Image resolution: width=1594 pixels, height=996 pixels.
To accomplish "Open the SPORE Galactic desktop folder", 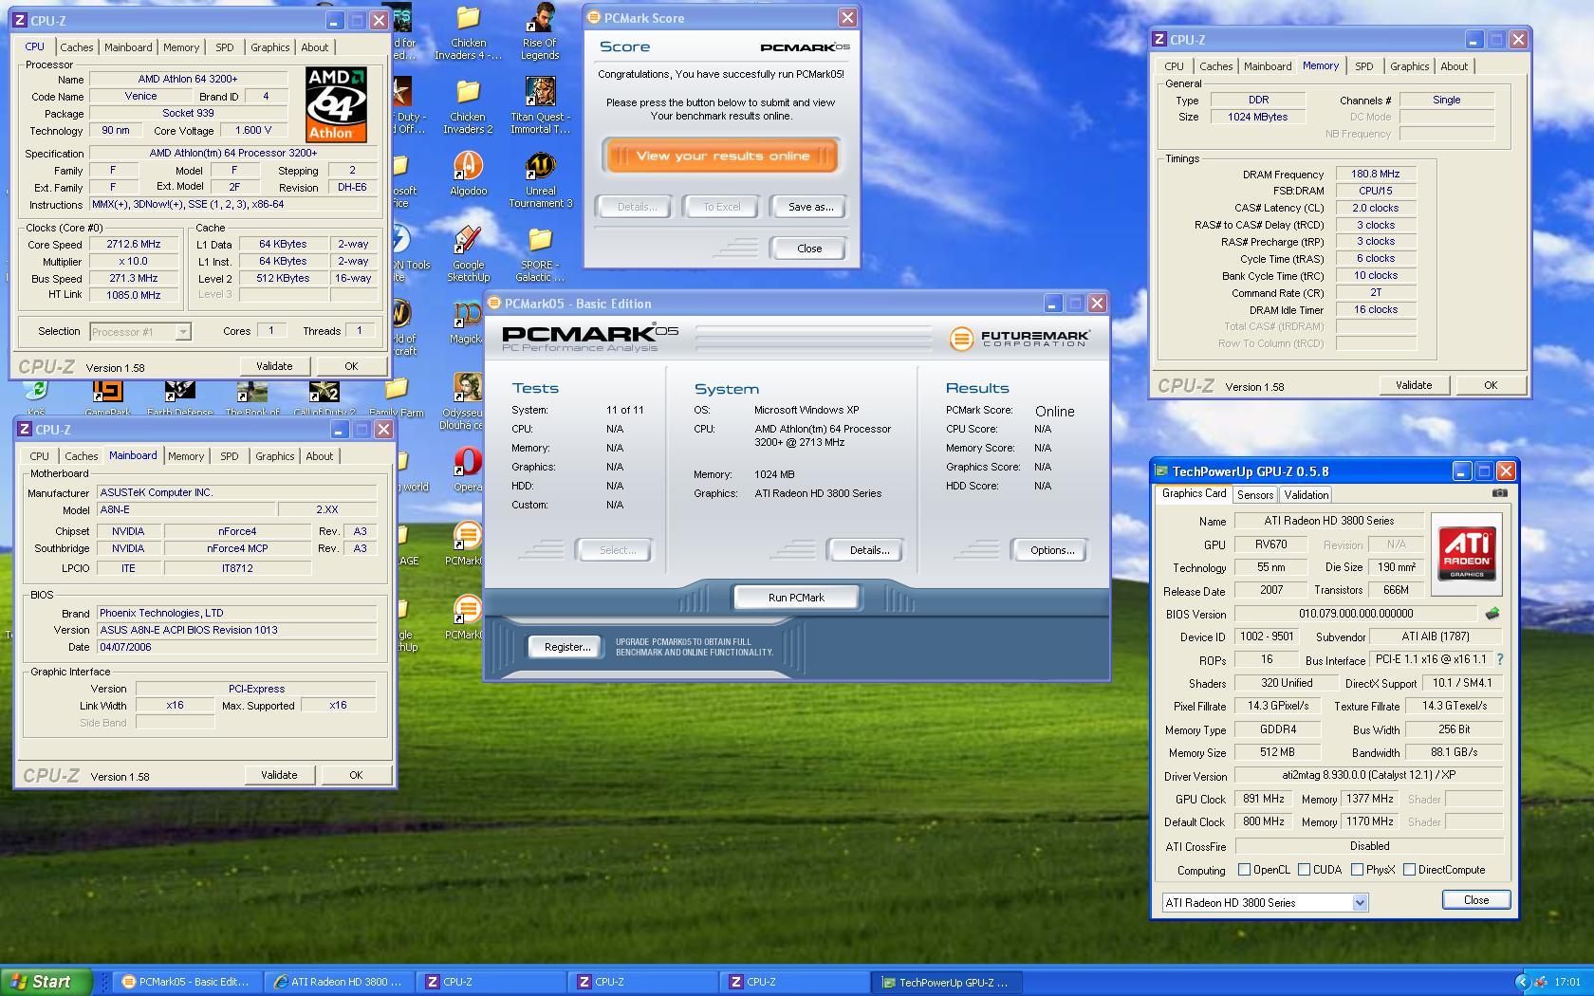I will click(540, 255).
